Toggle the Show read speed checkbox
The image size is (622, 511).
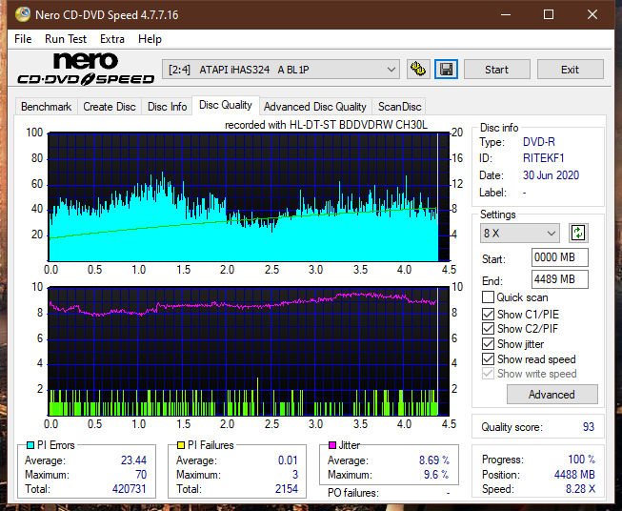pyautogui.click(x=488, y=358)
